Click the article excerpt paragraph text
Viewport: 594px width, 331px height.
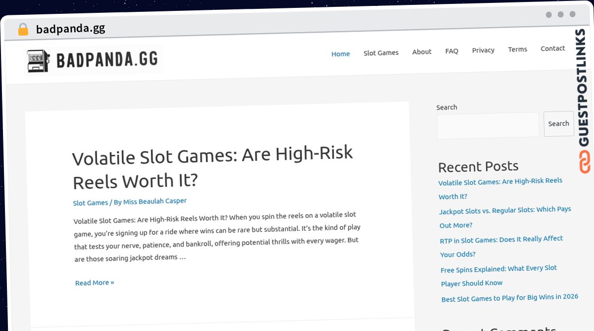(217, 237)
